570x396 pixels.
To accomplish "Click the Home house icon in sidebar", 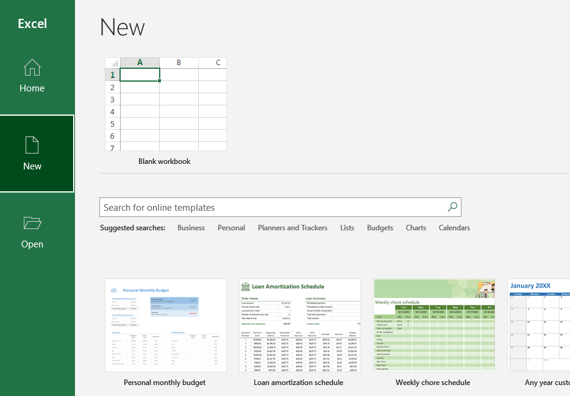I will pos(32,67).
